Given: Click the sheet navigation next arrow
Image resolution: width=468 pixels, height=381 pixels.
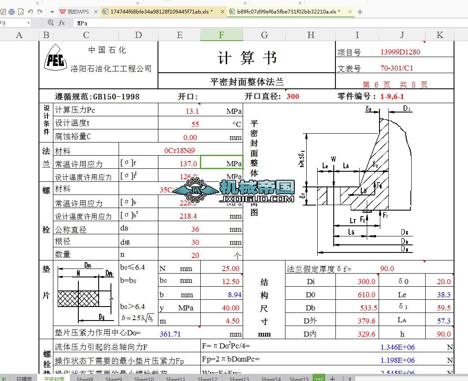Looking at the screenshot, I should 4,379.
